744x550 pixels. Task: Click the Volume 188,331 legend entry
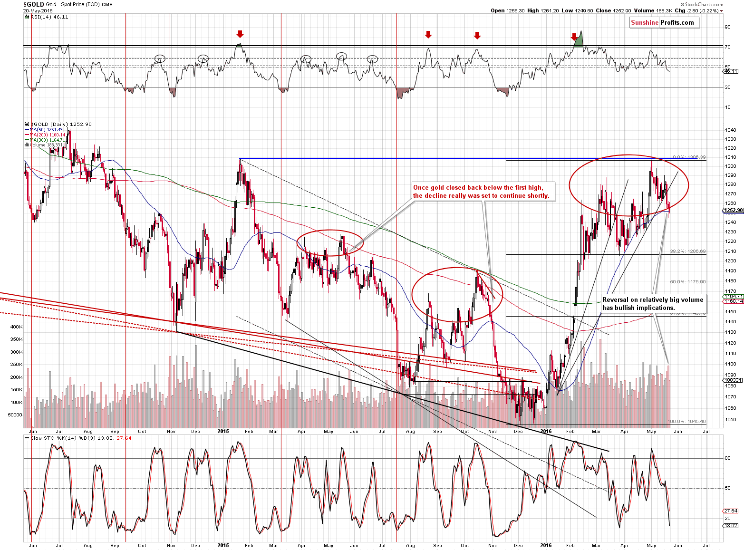coord(46,145)
